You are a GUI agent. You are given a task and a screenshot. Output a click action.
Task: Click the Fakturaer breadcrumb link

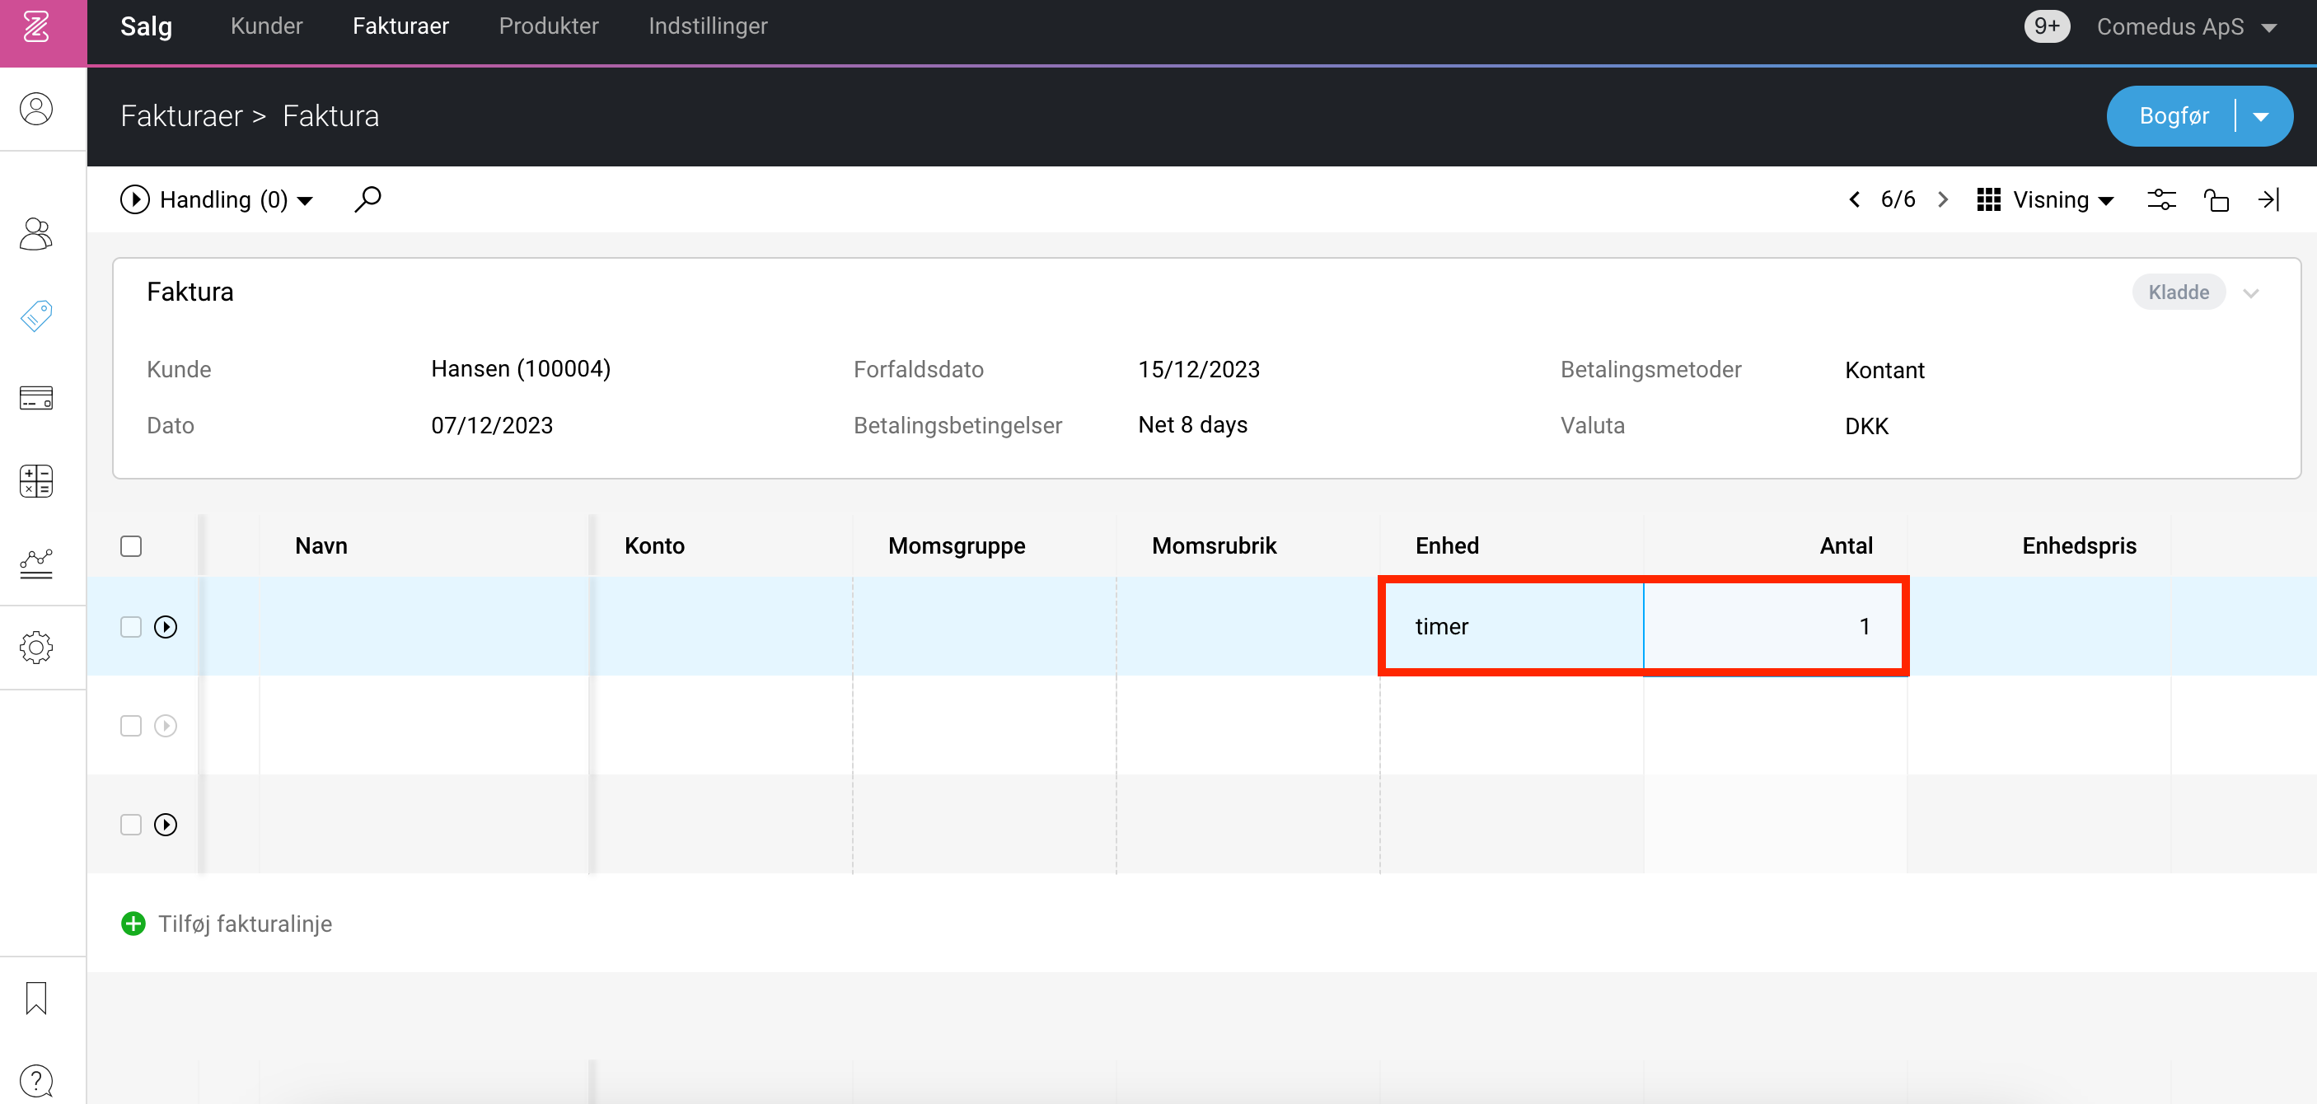182,116
